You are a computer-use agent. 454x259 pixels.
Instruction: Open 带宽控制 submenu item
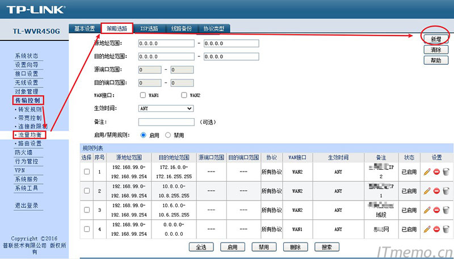(30, 118)
